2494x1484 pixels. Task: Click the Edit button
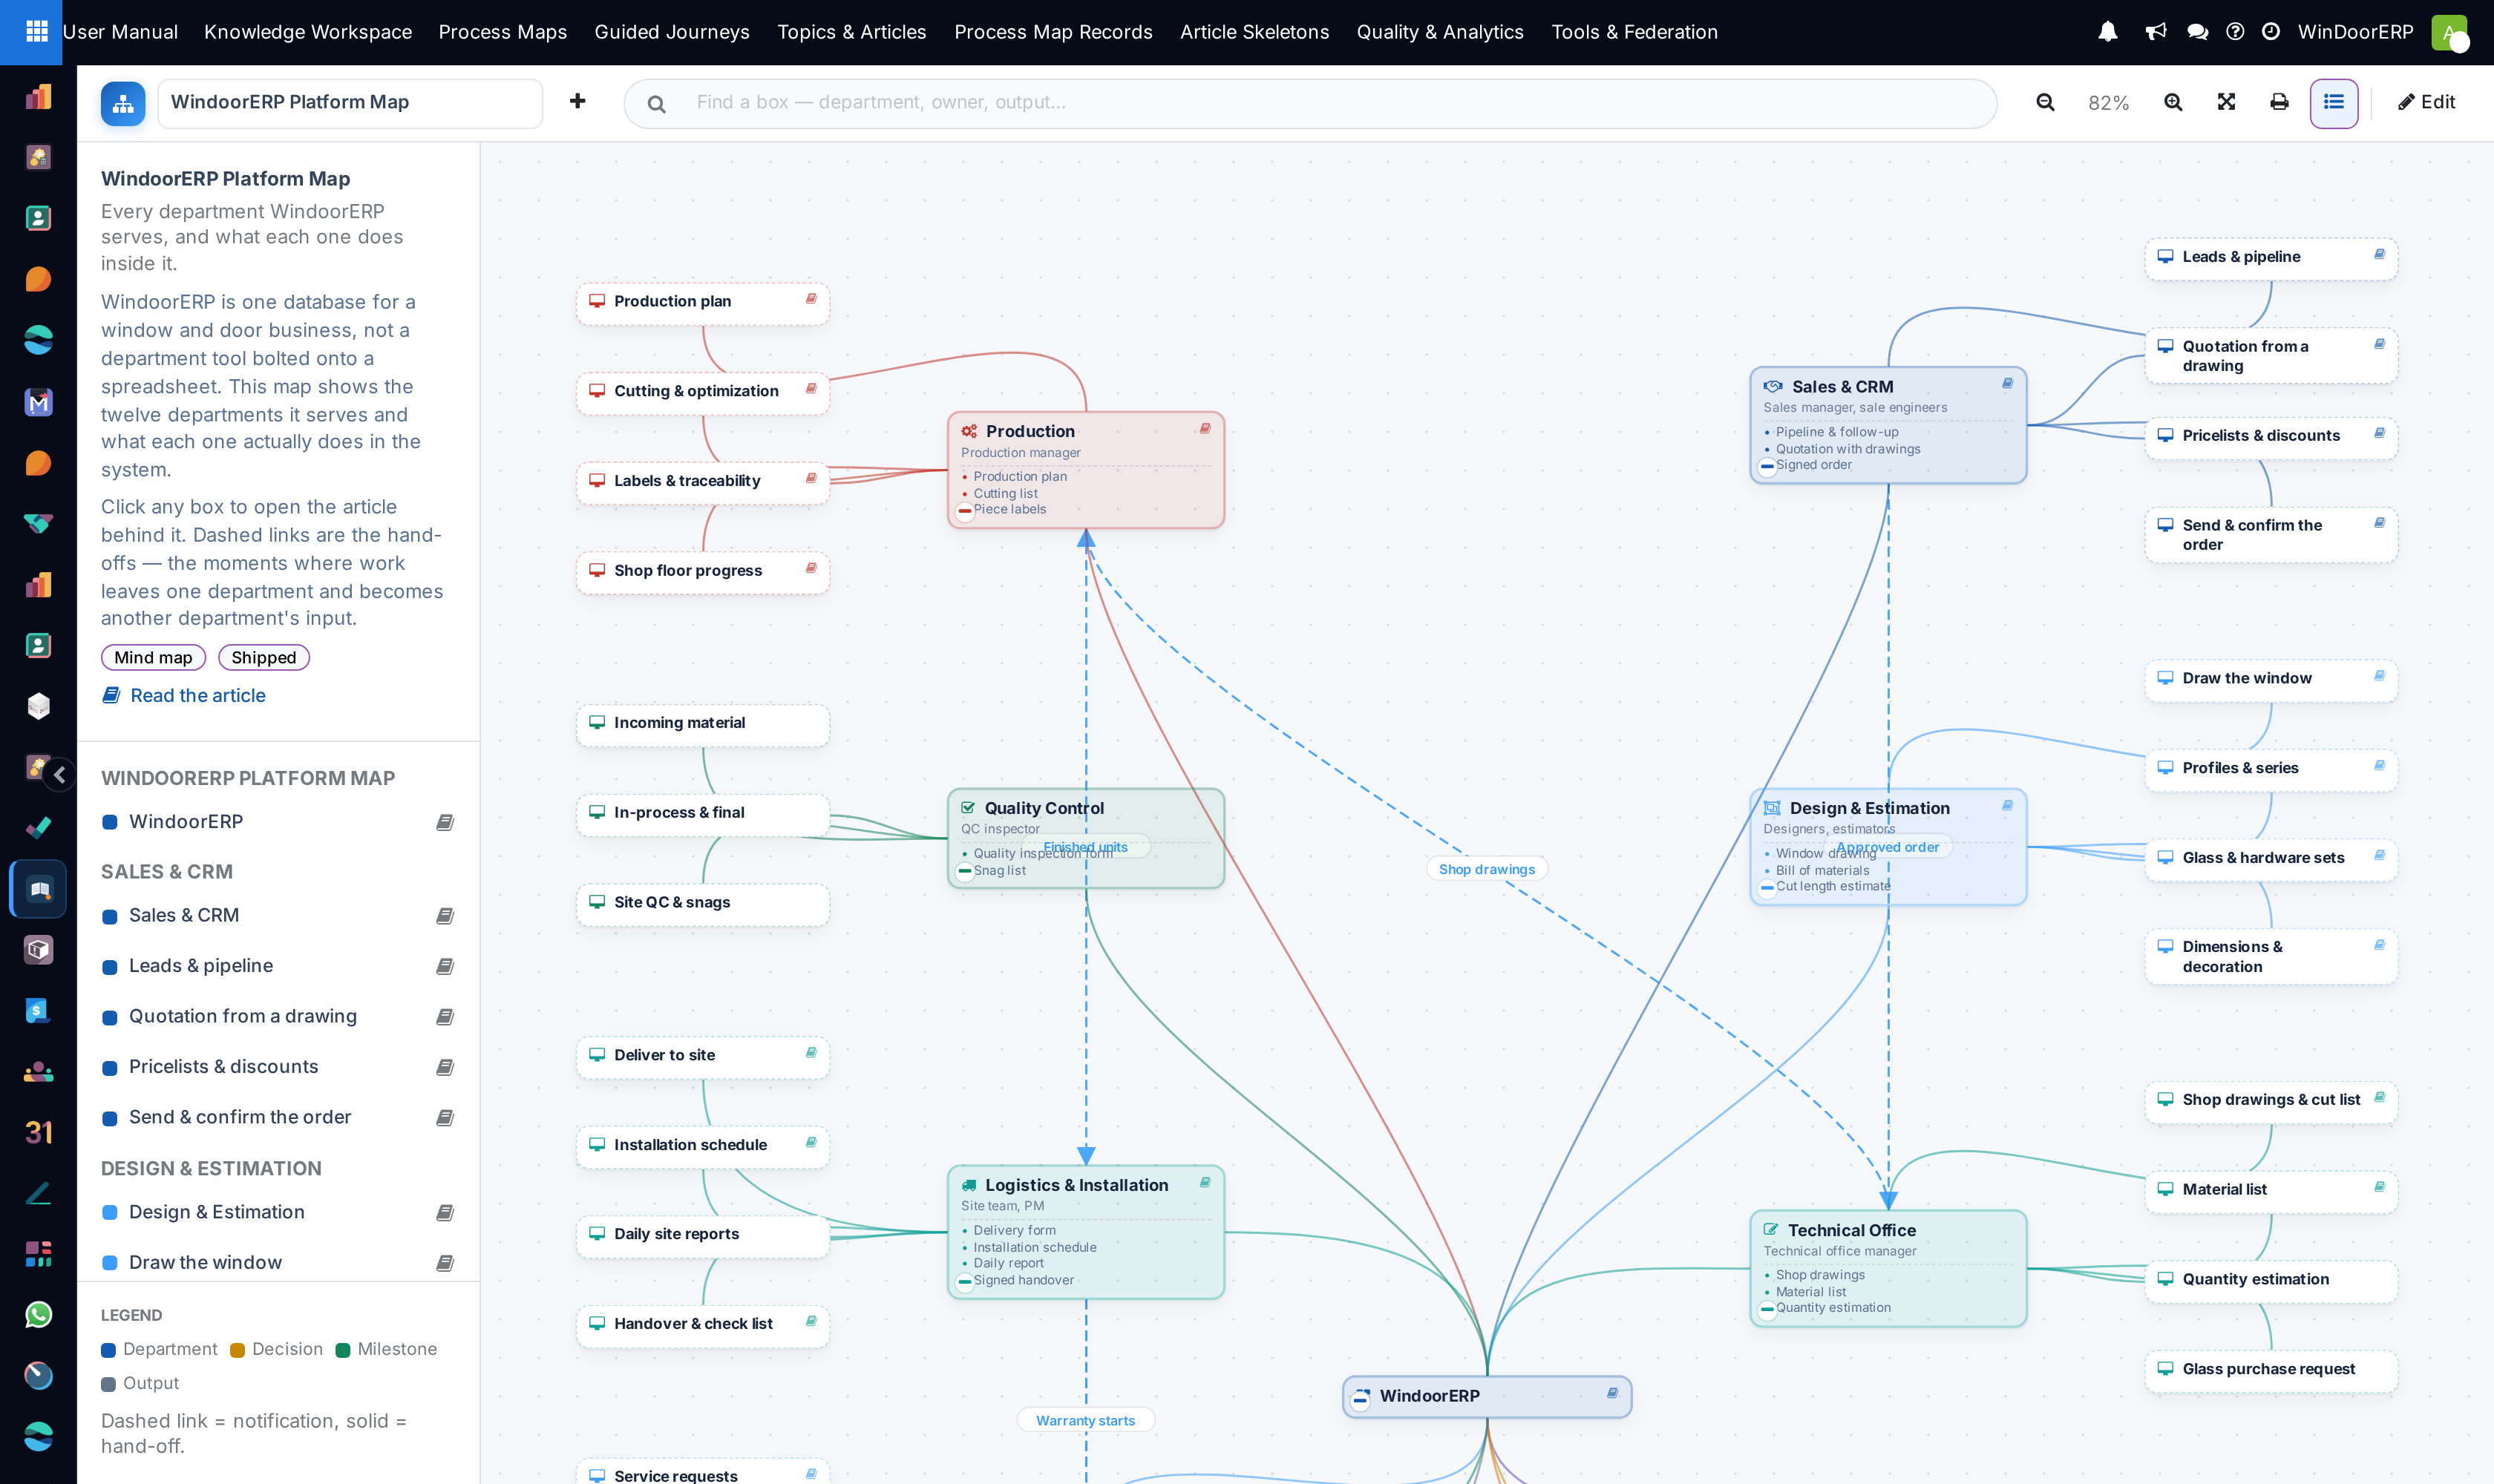[x=2426, y=102]
